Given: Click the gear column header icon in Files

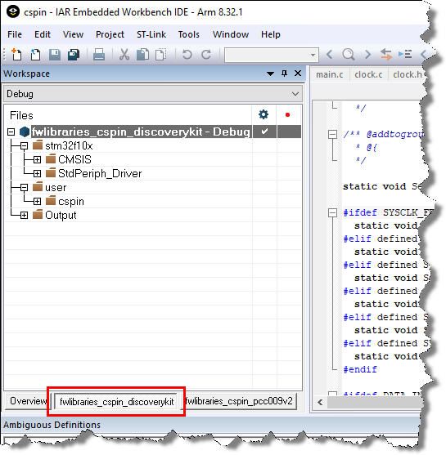Looking at the screenshot, I should [x=264, y=114].
